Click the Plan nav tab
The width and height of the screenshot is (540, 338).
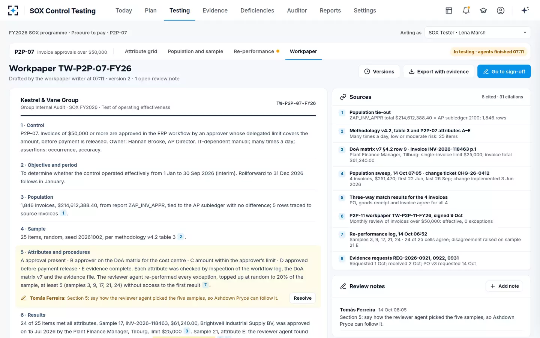tap(151, 11)
